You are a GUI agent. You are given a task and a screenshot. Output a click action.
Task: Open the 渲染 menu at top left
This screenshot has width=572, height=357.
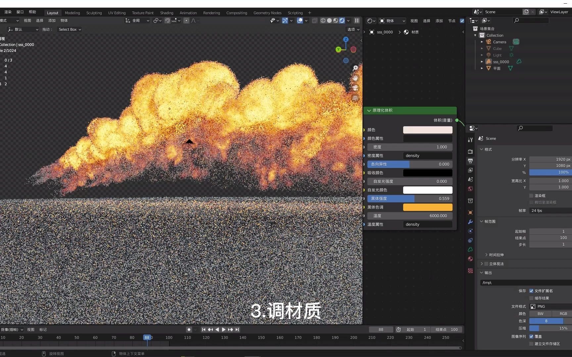point(8,12)
